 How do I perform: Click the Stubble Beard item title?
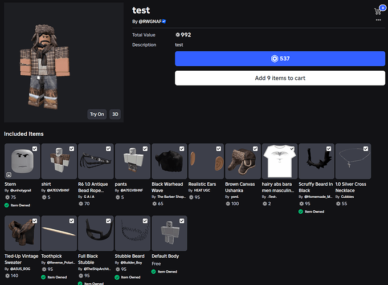129,256
